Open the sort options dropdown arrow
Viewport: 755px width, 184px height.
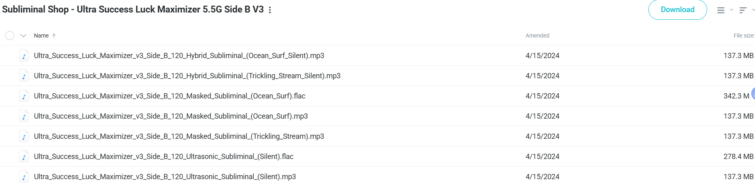click(x=753, y=10)
